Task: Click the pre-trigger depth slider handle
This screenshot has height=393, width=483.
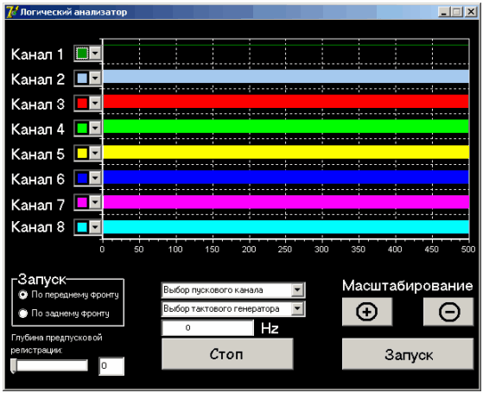Action: click(x=14, y=366)
